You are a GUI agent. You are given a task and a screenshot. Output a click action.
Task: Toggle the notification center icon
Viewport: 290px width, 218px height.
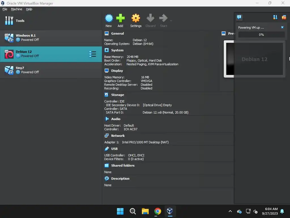[239, 17]
